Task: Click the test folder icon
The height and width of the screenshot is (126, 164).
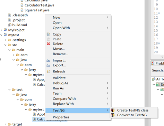Action: tap(14, 89)
